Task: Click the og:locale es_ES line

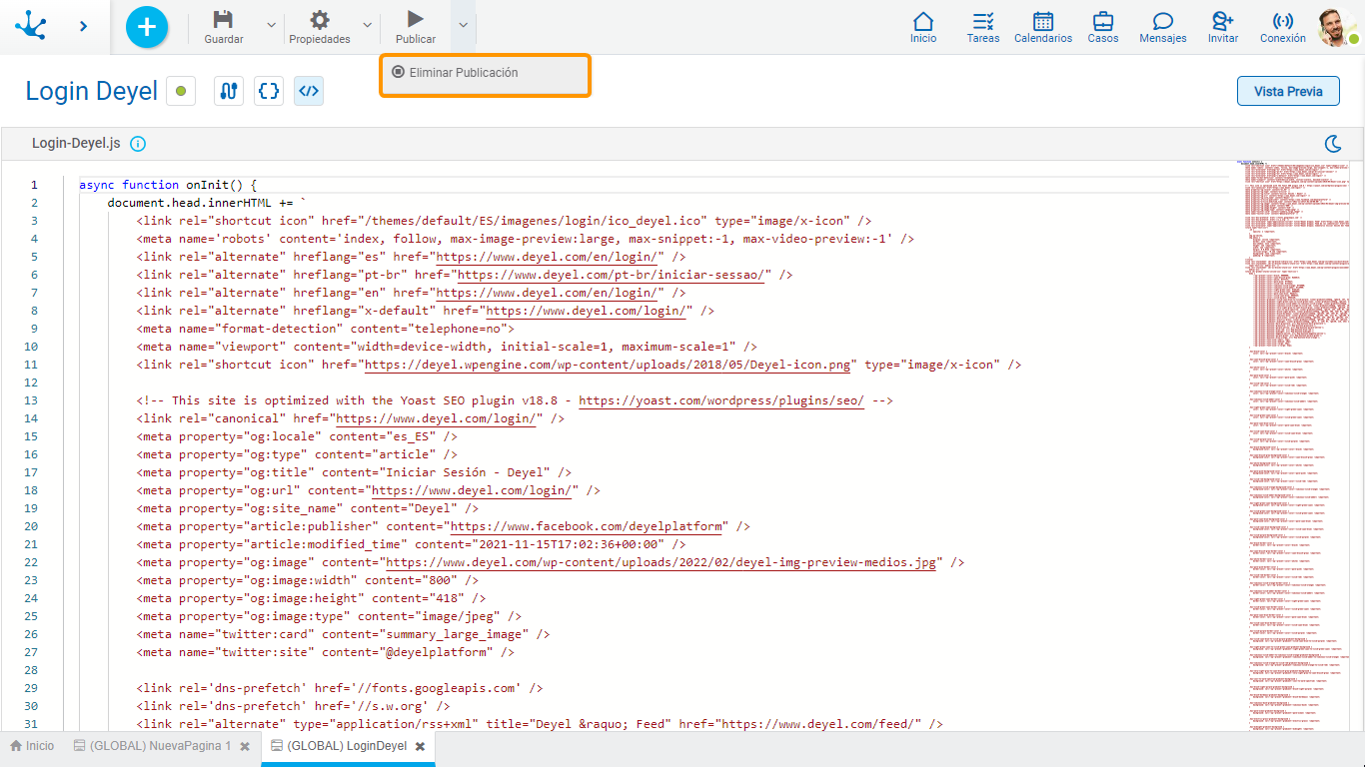Action: pyautogui.click(x=297, y=436)
